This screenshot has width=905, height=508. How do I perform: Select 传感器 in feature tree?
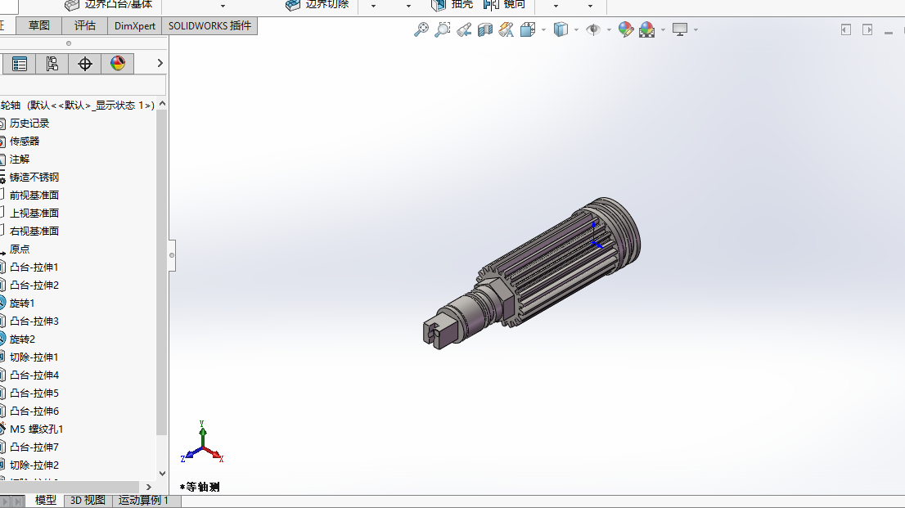pos(25,142)
